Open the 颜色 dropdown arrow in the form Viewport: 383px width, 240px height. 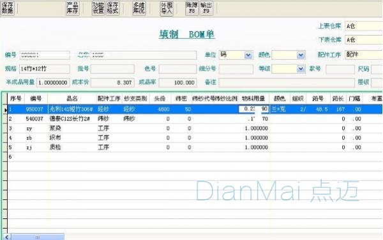pyautogui.click(x=301, y=55)
